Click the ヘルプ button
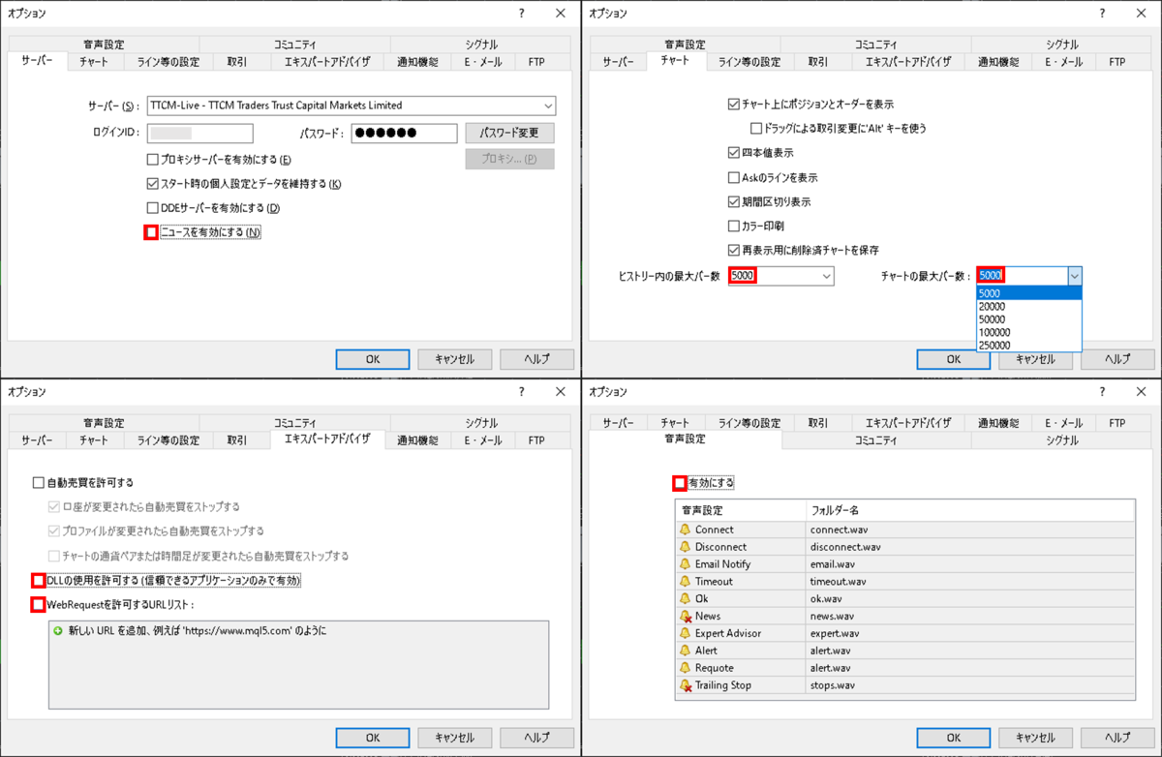The width and height of the screenshot is (1162, 757). coord(536,359)
